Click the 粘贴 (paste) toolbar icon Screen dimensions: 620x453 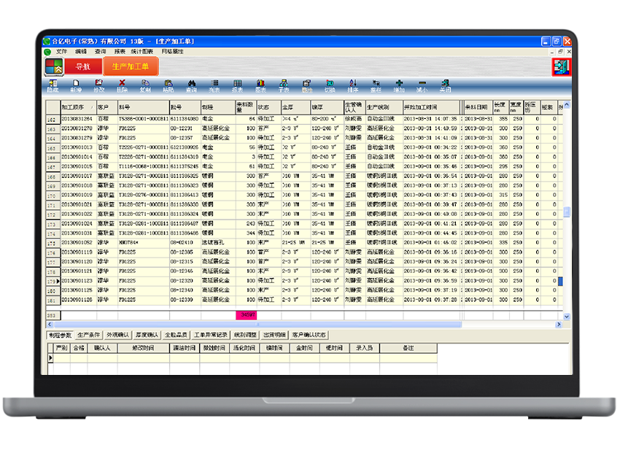click(168, 85)
